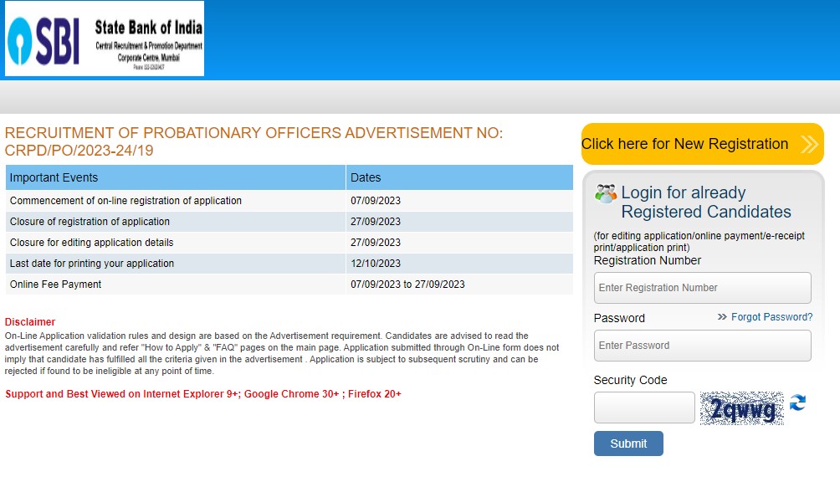Click the users icon beside Login heading
Screen dimensions: 840x482
(606, 193)
